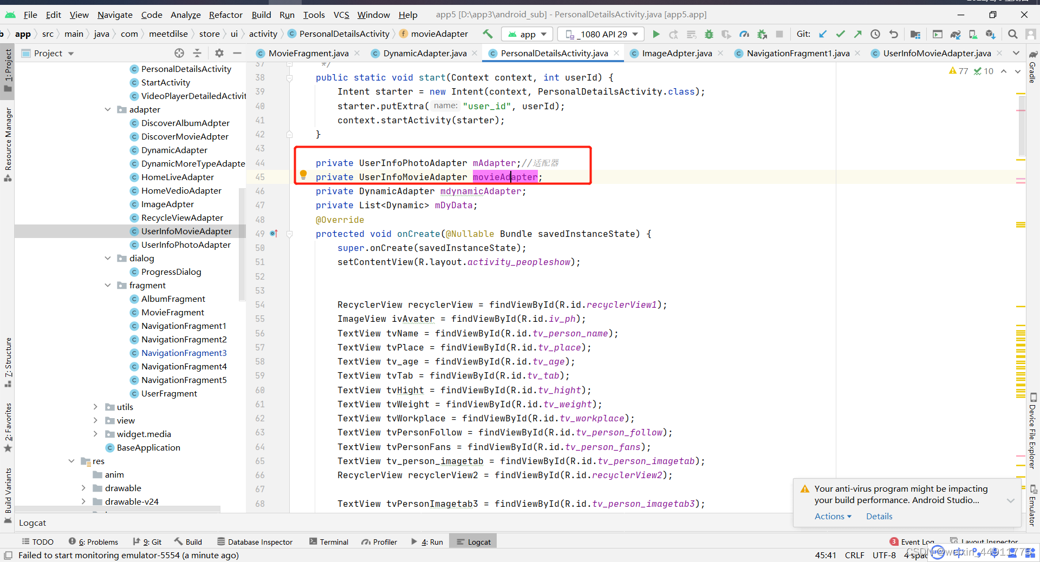Click the locate file target icon in Project panel
Viewport: 1040px width, 562px height.
(x=179, y=53)
